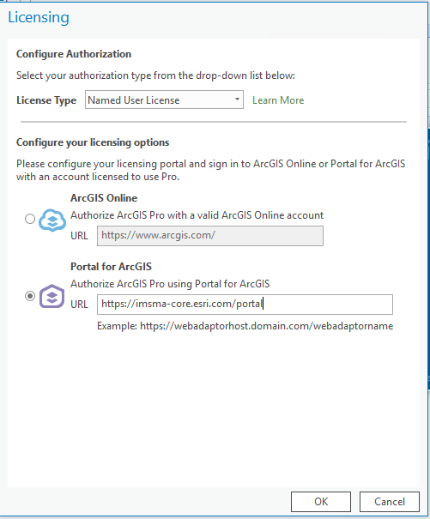Cancel the Licensing dialog

click(x=390, y=502)
